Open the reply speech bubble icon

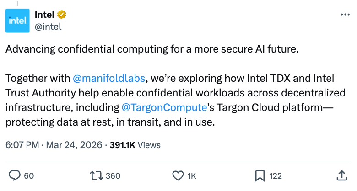(15, 175)
